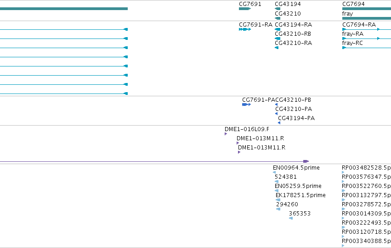The width and height of the screenshot is (391, 248).
Task: Select the teal bar under CG7694 label
Action: coord(367,9)
